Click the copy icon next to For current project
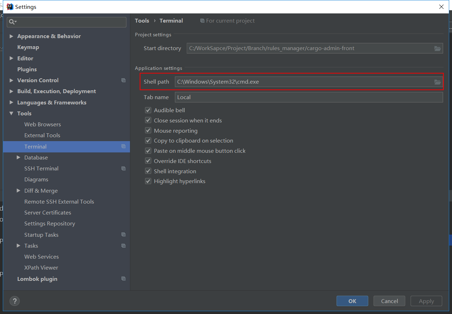This screenshot has width=452, height=314. [202, 21]
